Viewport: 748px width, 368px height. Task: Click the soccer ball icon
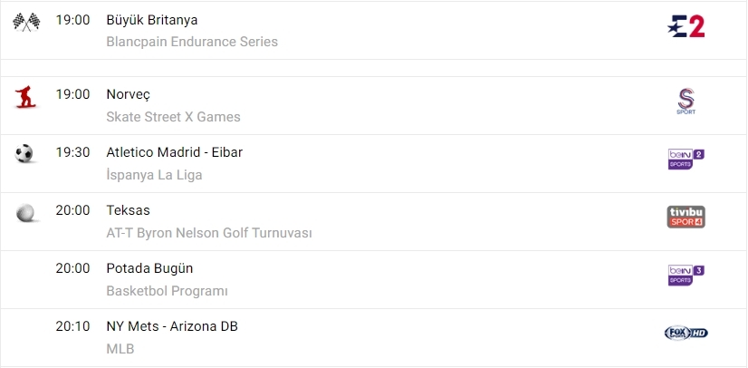[x=24, y=154]
